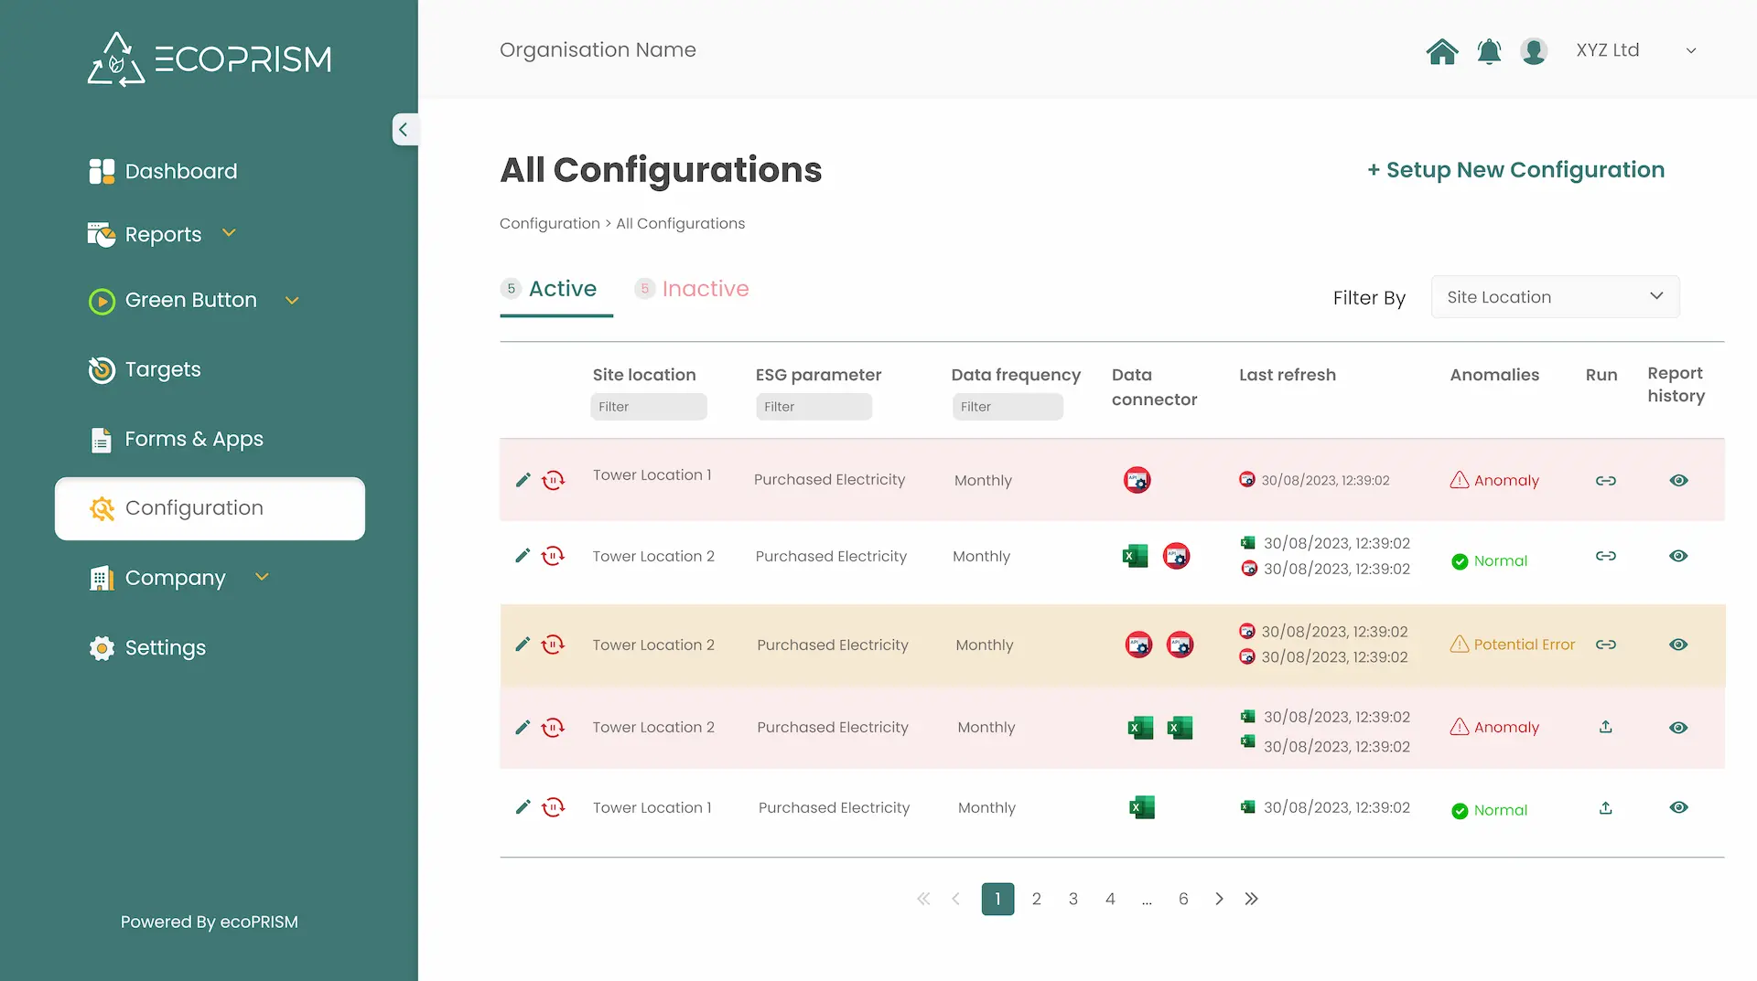Expand Reports submenu chevron
1757x981 pixels.
[229, 233]
